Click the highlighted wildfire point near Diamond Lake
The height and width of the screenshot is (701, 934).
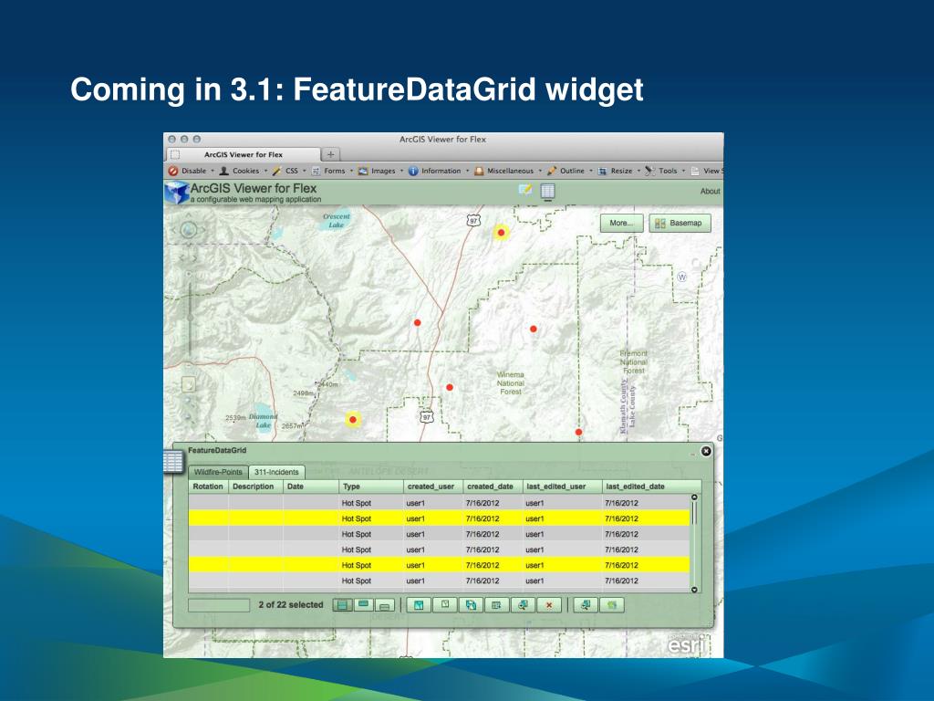click(x=353, y=420)
